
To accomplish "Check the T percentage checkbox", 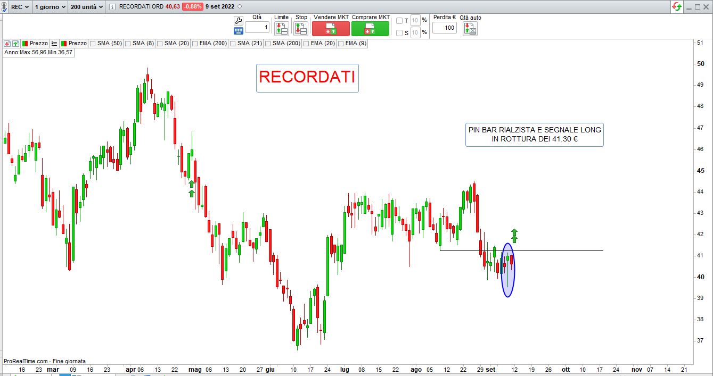I will (x=399, y=21).
